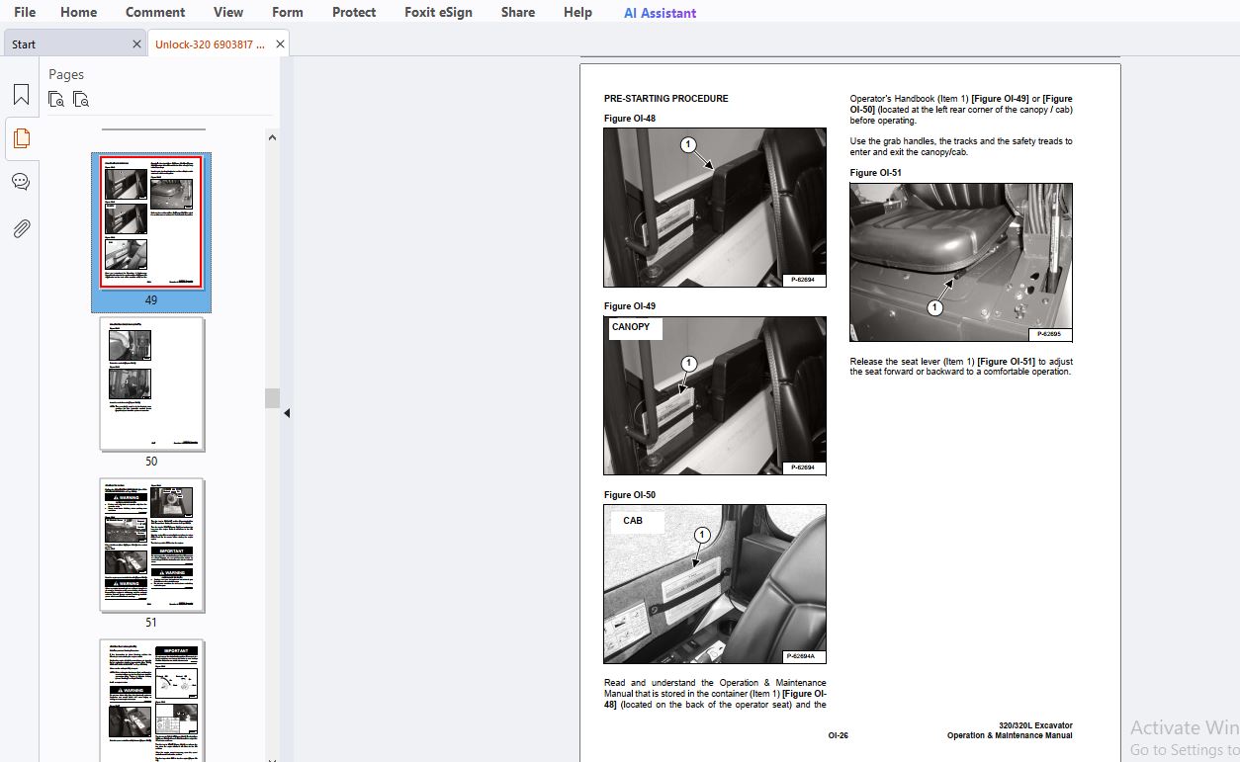Click the page number '49' label
The width and height of the screenshot is (1240, 762).
point(151,299)
